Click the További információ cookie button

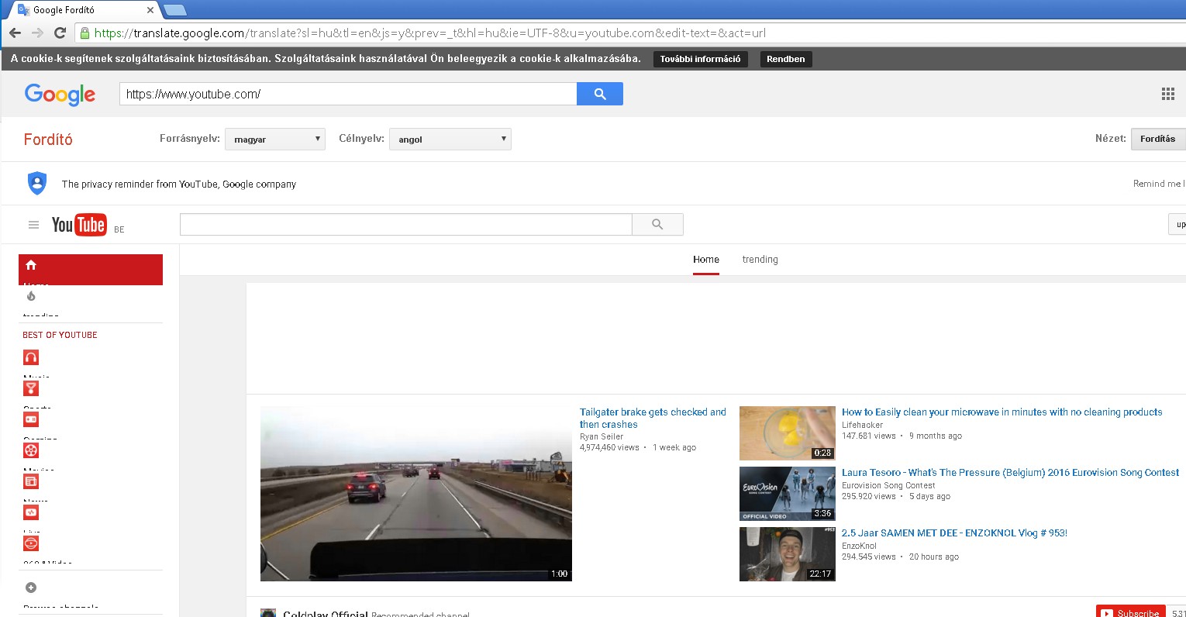tap(701, 59)
